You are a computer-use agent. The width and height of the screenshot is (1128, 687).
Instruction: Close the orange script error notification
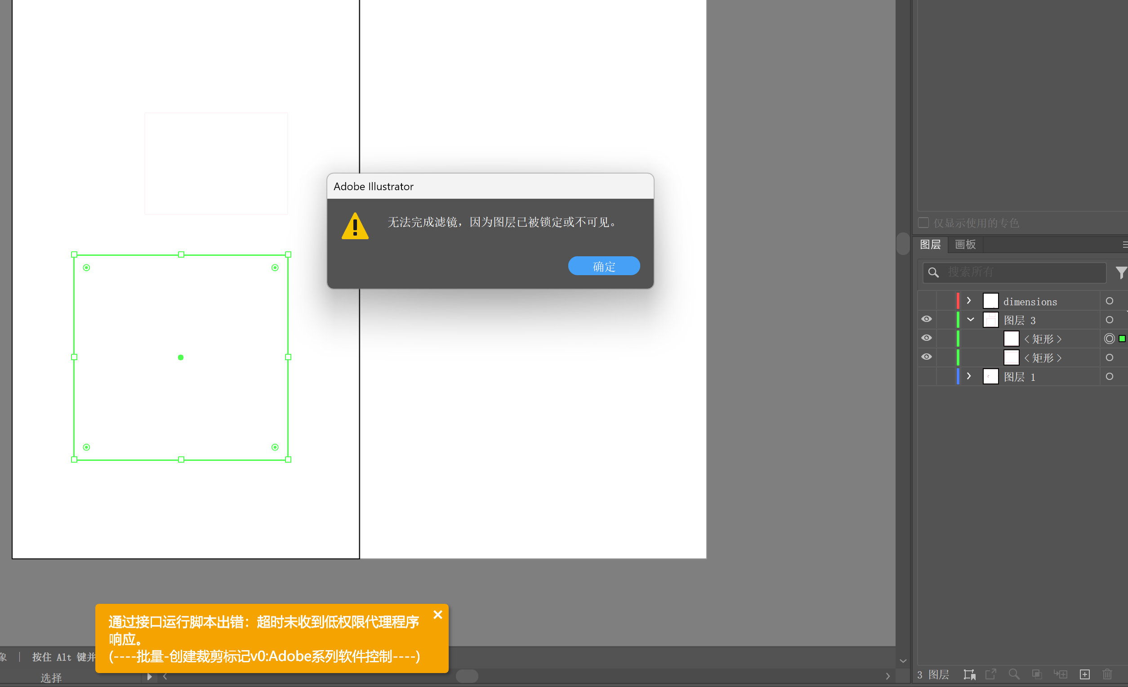click(x=437, y=615)
